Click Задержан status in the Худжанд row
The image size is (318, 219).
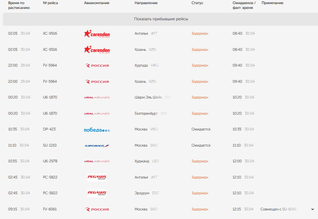199,161
